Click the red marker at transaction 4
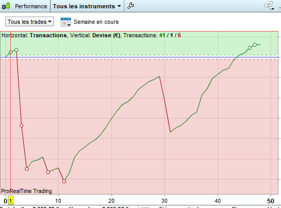 tap(27, 169)
